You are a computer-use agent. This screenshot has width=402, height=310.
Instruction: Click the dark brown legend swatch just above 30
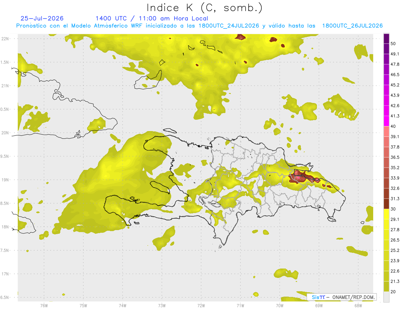coord(386,204)
